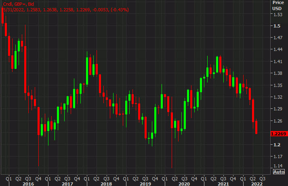
Task: Click the 1.35 price axis label
Action: [278, 85]
